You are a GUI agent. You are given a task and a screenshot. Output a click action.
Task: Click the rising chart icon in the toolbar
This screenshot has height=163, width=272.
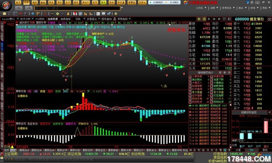click(x=109, y=14)
